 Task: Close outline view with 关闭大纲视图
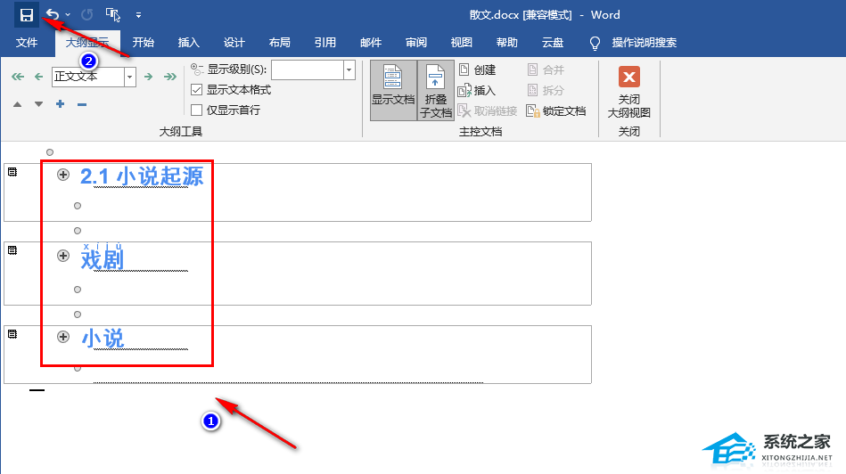click(x=629, y=92)
